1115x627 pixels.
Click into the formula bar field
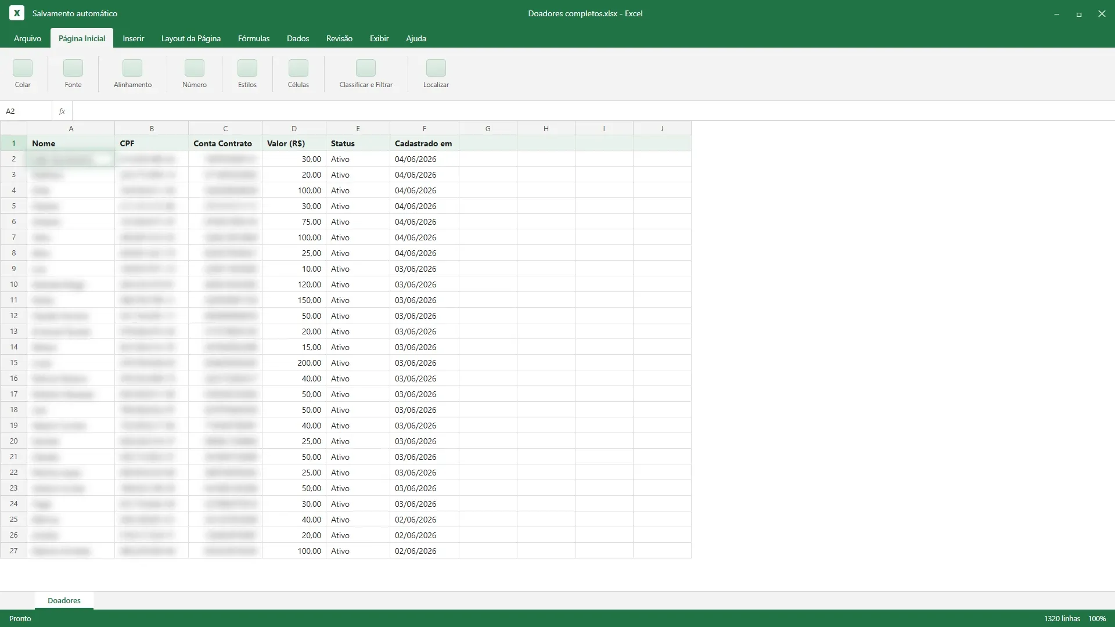594,111
